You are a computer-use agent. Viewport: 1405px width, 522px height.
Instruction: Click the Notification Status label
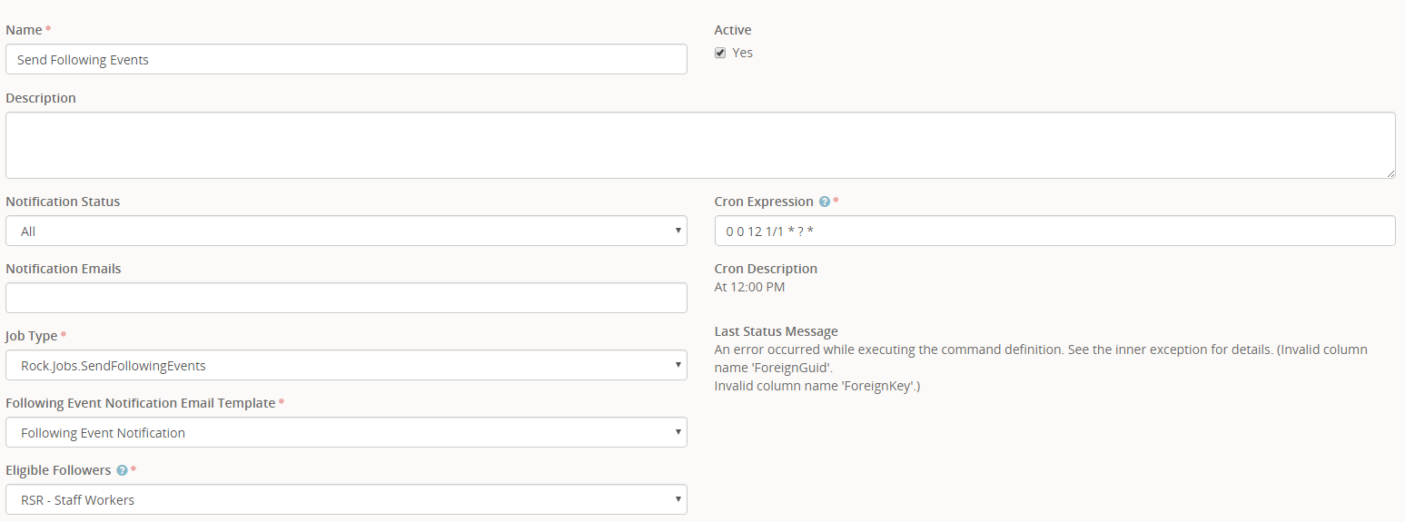pyautogui.click(x=63, y=202)
